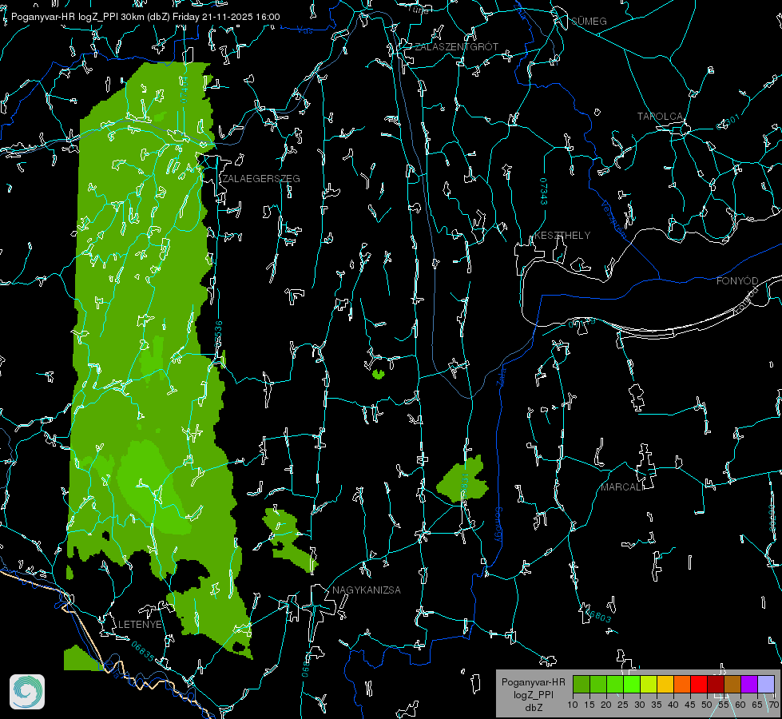
Task: Click the small radar echo near map center
Action: (x=379, y=374)
